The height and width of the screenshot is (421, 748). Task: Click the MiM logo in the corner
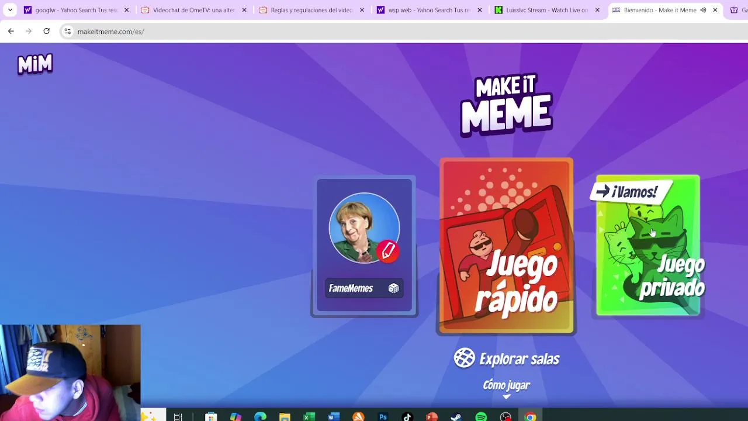(x=35, y=64)
